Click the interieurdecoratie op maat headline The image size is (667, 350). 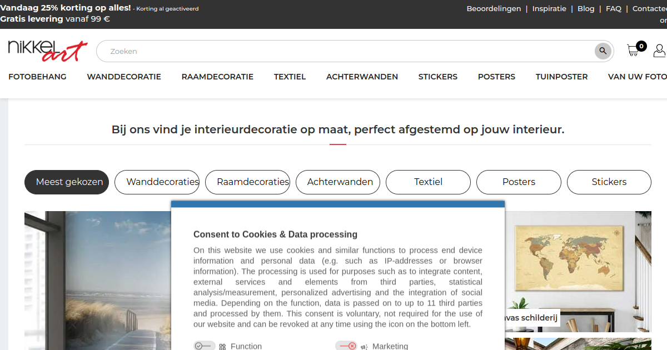[338, 129]
